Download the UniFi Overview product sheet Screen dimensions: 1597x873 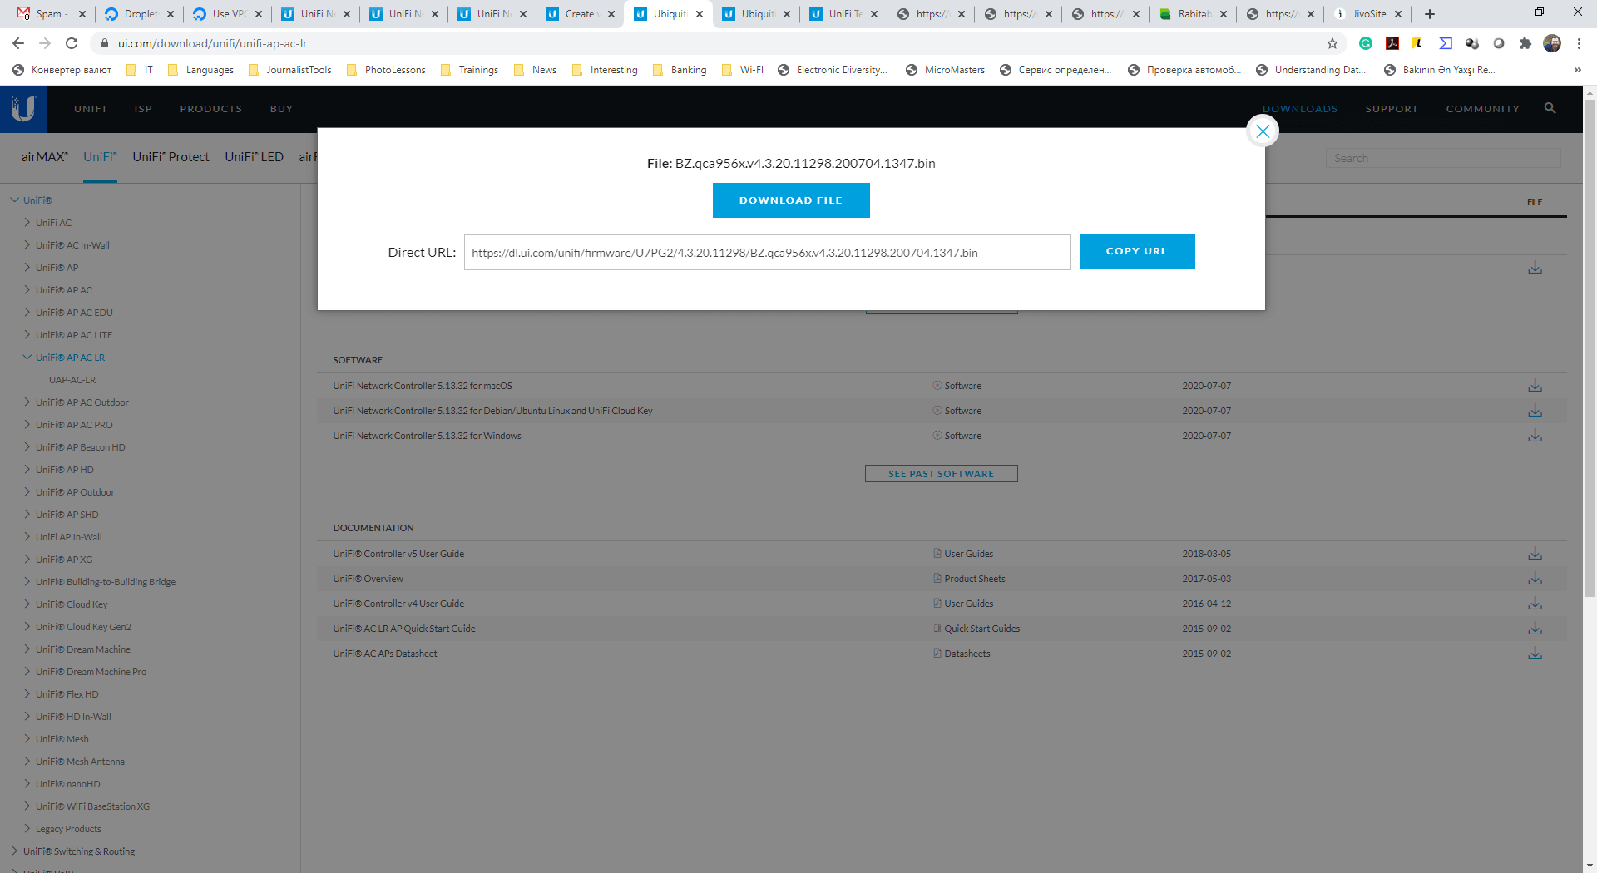click(x=1535, y=579)
